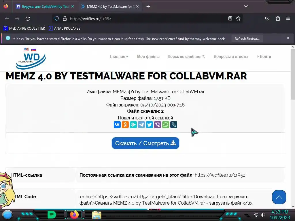Open network tray icon
This screenshot has height=221, width=295.
click(256, 215)
